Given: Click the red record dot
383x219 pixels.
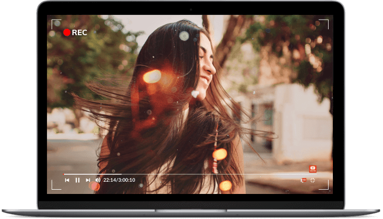Looking at the screenshot, I should (x=67, y=32).
